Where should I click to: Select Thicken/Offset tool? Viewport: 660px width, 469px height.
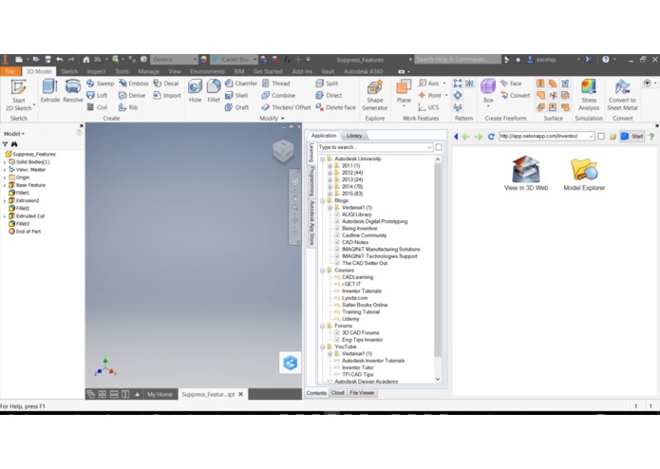(x=286, y=107)
